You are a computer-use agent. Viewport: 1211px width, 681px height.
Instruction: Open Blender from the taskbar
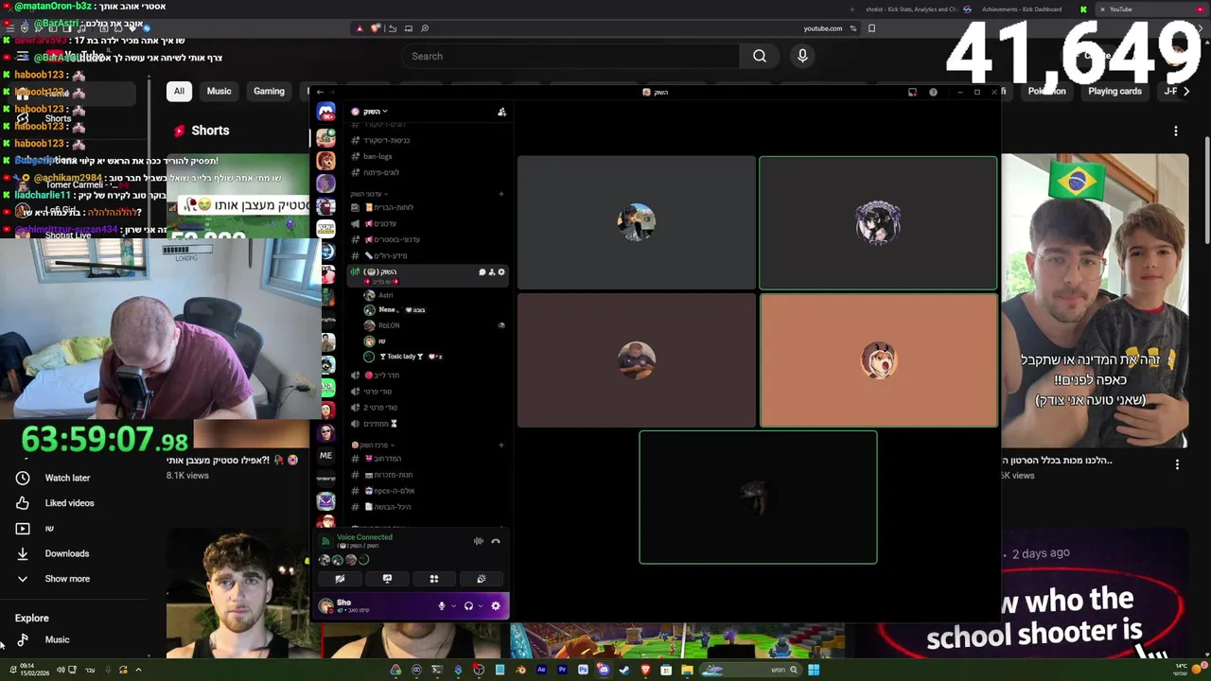520,670
